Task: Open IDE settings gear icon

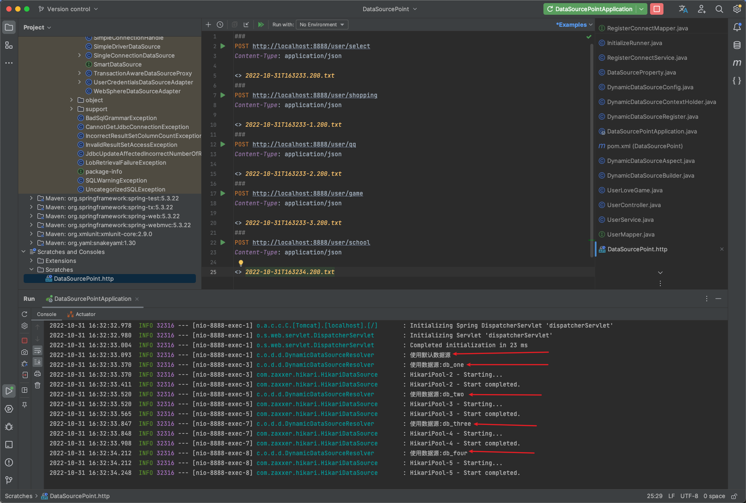Action: pyautogui.click(x=737, y=9)
